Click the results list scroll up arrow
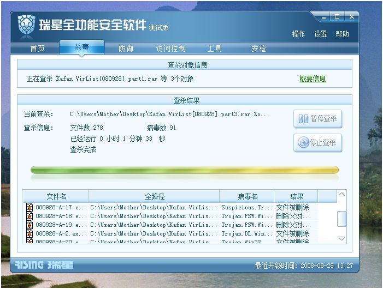Image resolution: width=383 pixels, height=289 pixels. pyautogui.click(x=341, y=195)
